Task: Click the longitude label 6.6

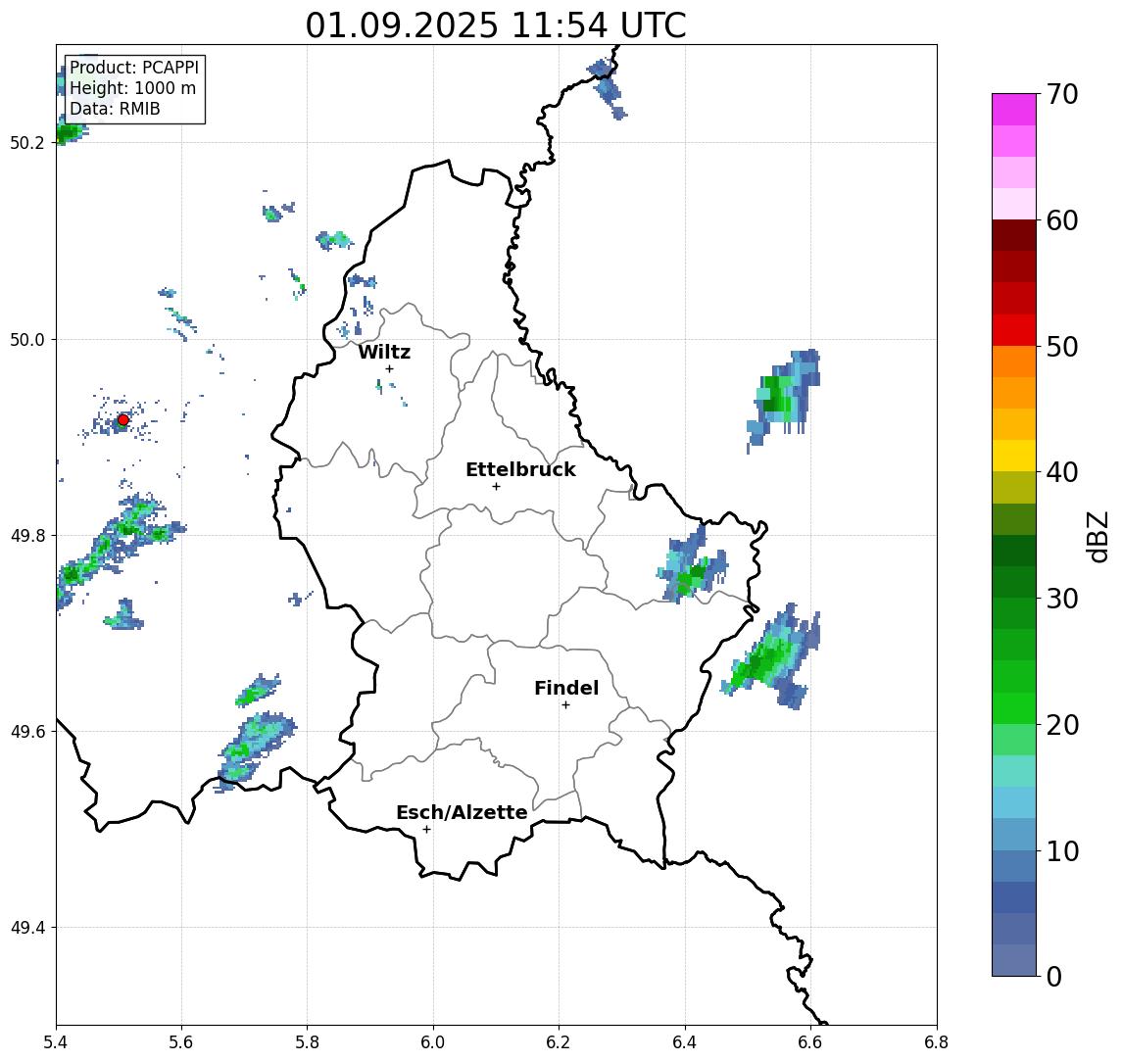Action: 810,1042
